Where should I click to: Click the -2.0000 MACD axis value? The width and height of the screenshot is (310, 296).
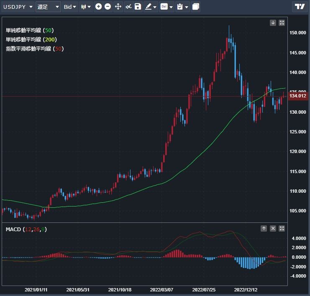tap(298, 267)
